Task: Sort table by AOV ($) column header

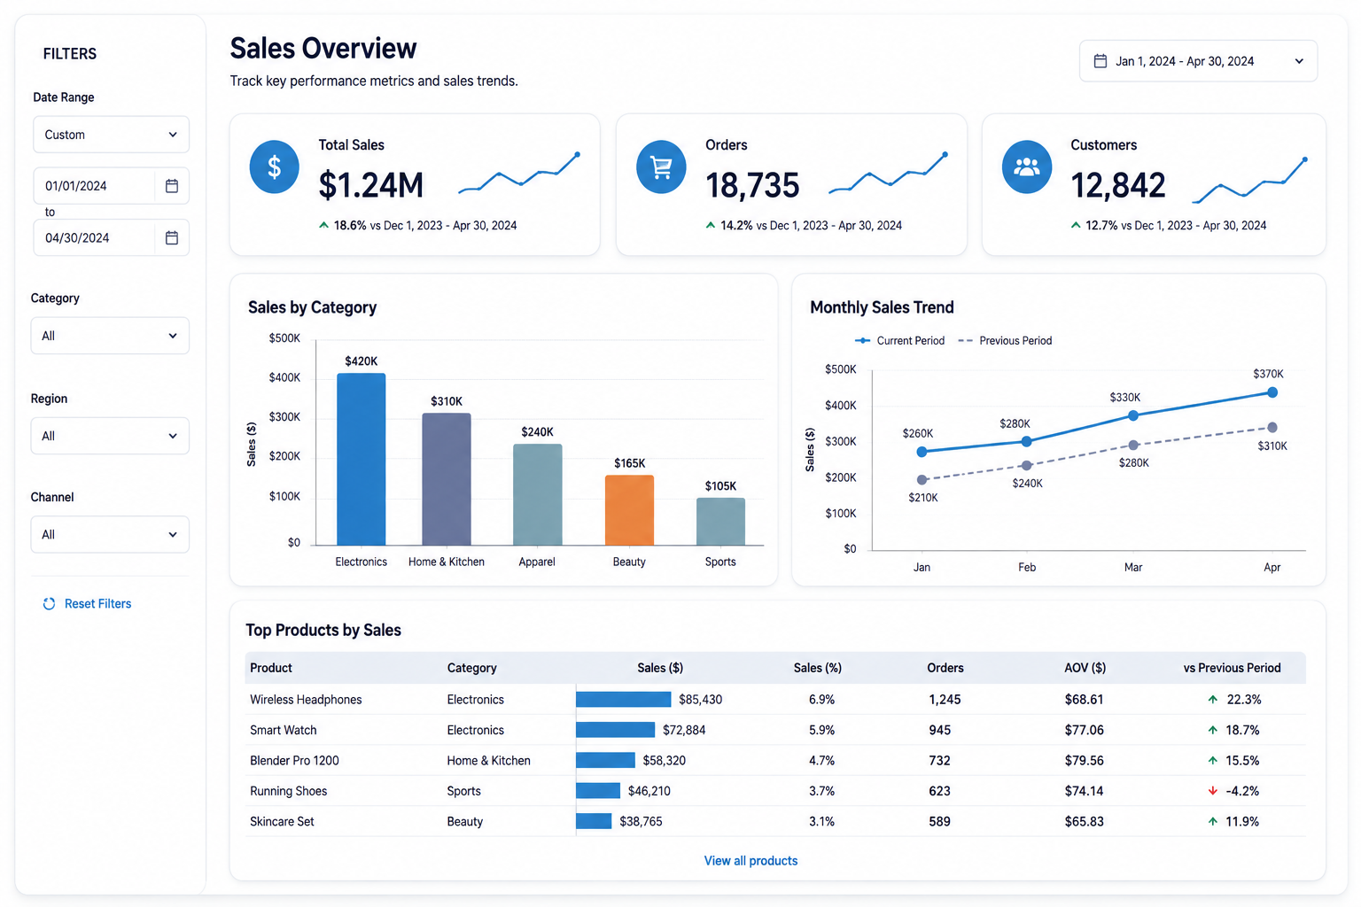Action: point(1085,668)
